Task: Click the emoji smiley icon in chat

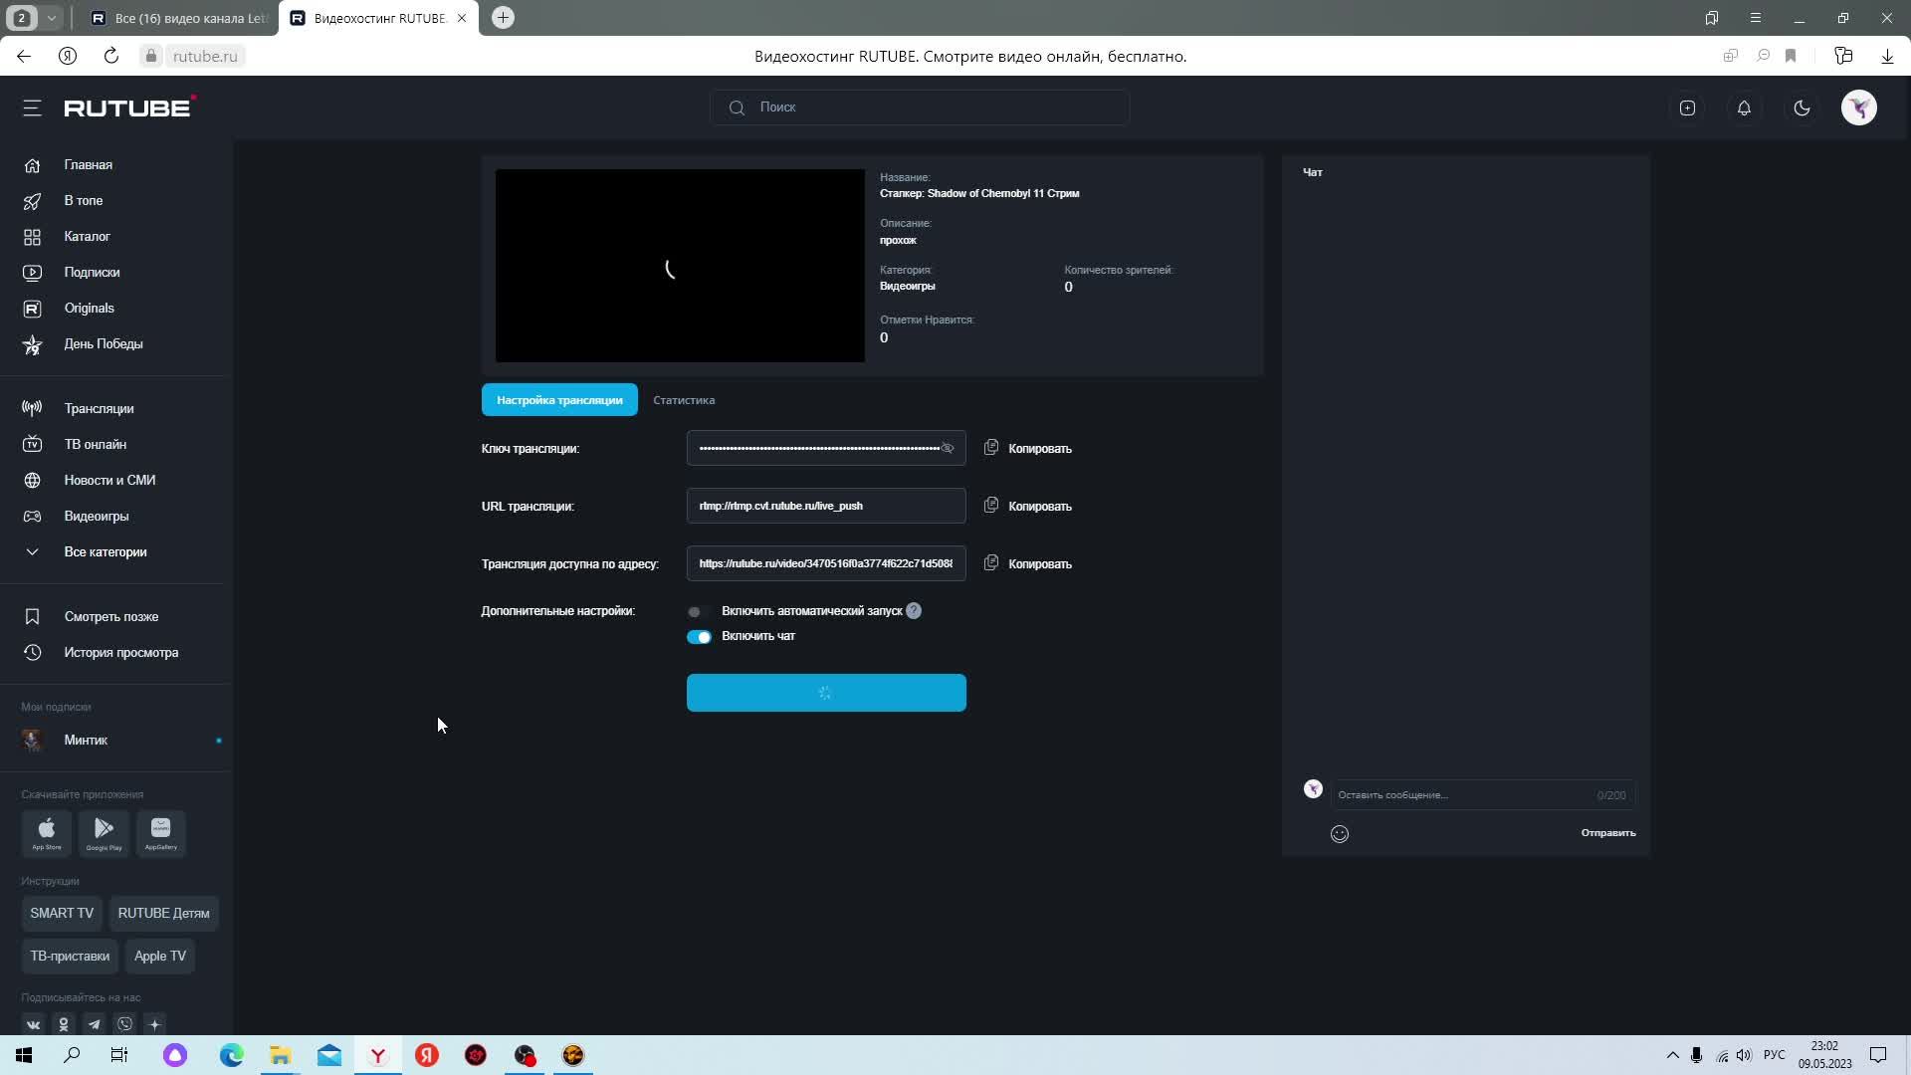Action: point(1340,834)
